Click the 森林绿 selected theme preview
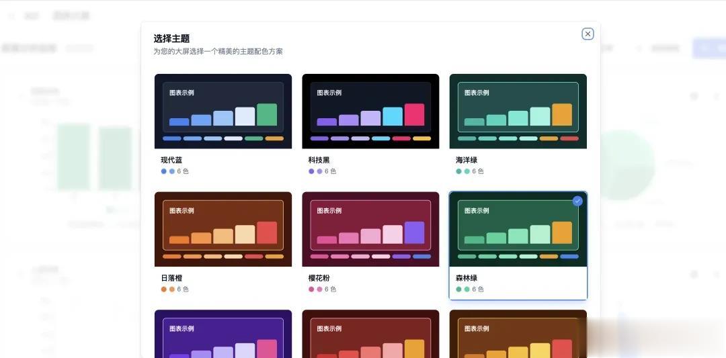Image resolution: width=726 pixels, height=358 pixels. pos(518,229)
